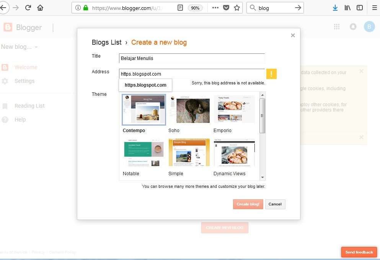Image resolution: width=380 pixels, height=260 pixels.
Task: Click the yellow address warning icon
Action: 271,74
